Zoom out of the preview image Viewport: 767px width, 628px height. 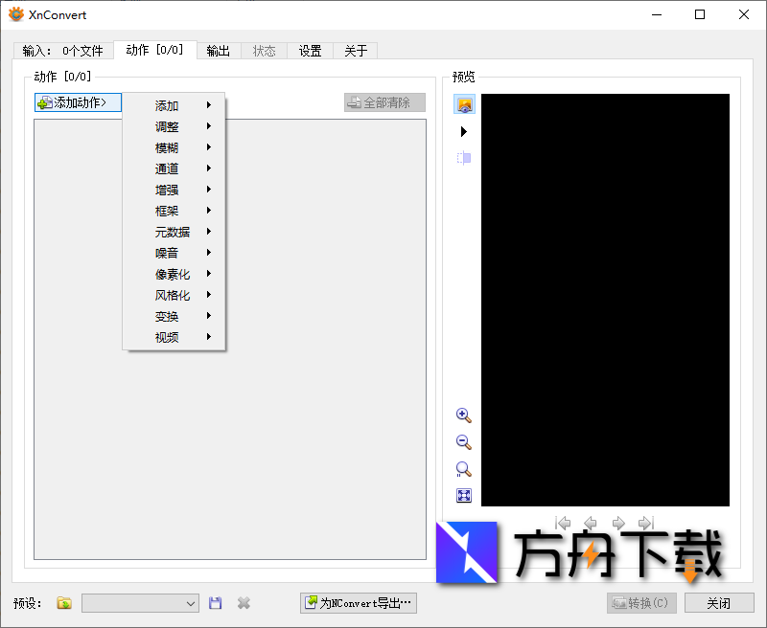click(x=464, y=442)
